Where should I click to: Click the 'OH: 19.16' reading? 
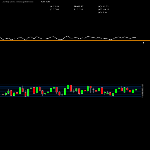pyautogui.click(x=103, y=10)
